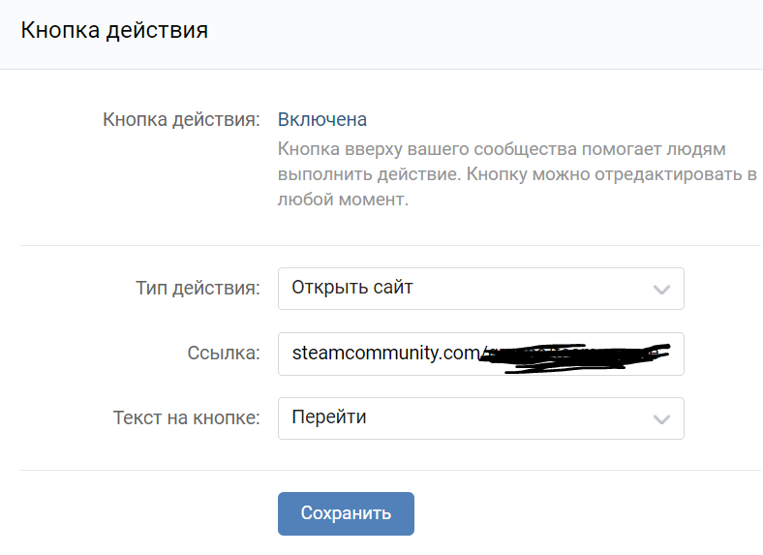
Task: Click the 'Текст на кнопке:' label
Action: pyautogui.click(x=187, y=417)
